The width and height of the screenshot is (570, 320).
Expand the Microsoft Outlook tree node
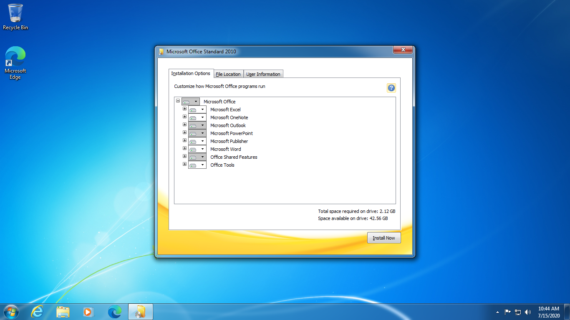click(x=185, y=125)
